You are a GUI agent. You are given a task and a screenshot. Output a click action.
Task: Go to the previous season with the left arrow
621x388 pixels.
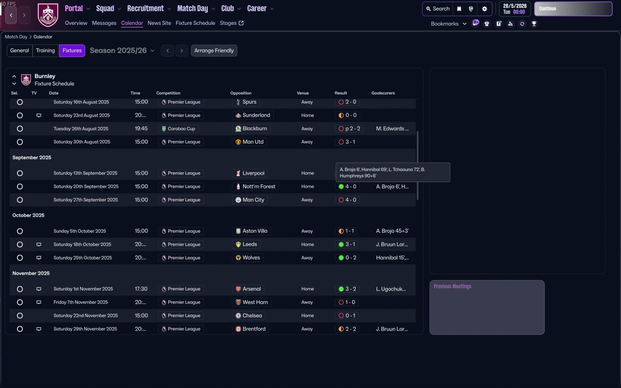pyautogui.click(x=167, y=50)
